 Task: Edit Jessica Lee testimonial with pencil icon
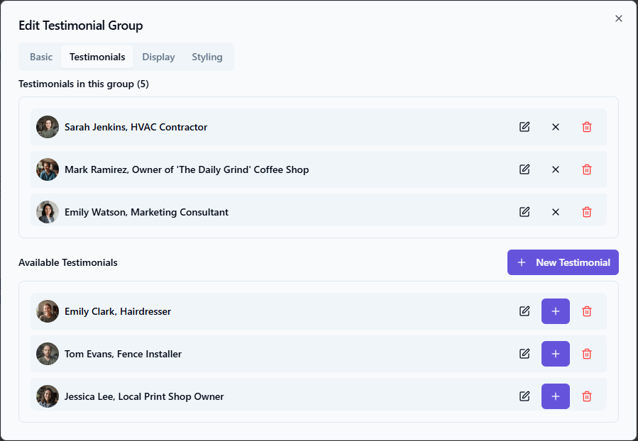pos(524,396)
